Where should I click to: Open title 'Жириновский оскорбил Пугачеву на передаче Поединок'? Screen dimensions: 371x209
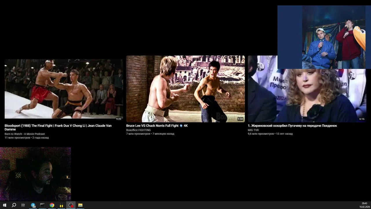point(292,126)
